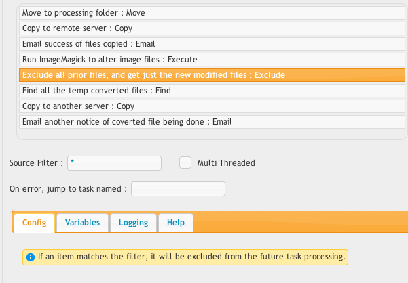Select Run ImageMagick Execute task

(x=212, y=60)
